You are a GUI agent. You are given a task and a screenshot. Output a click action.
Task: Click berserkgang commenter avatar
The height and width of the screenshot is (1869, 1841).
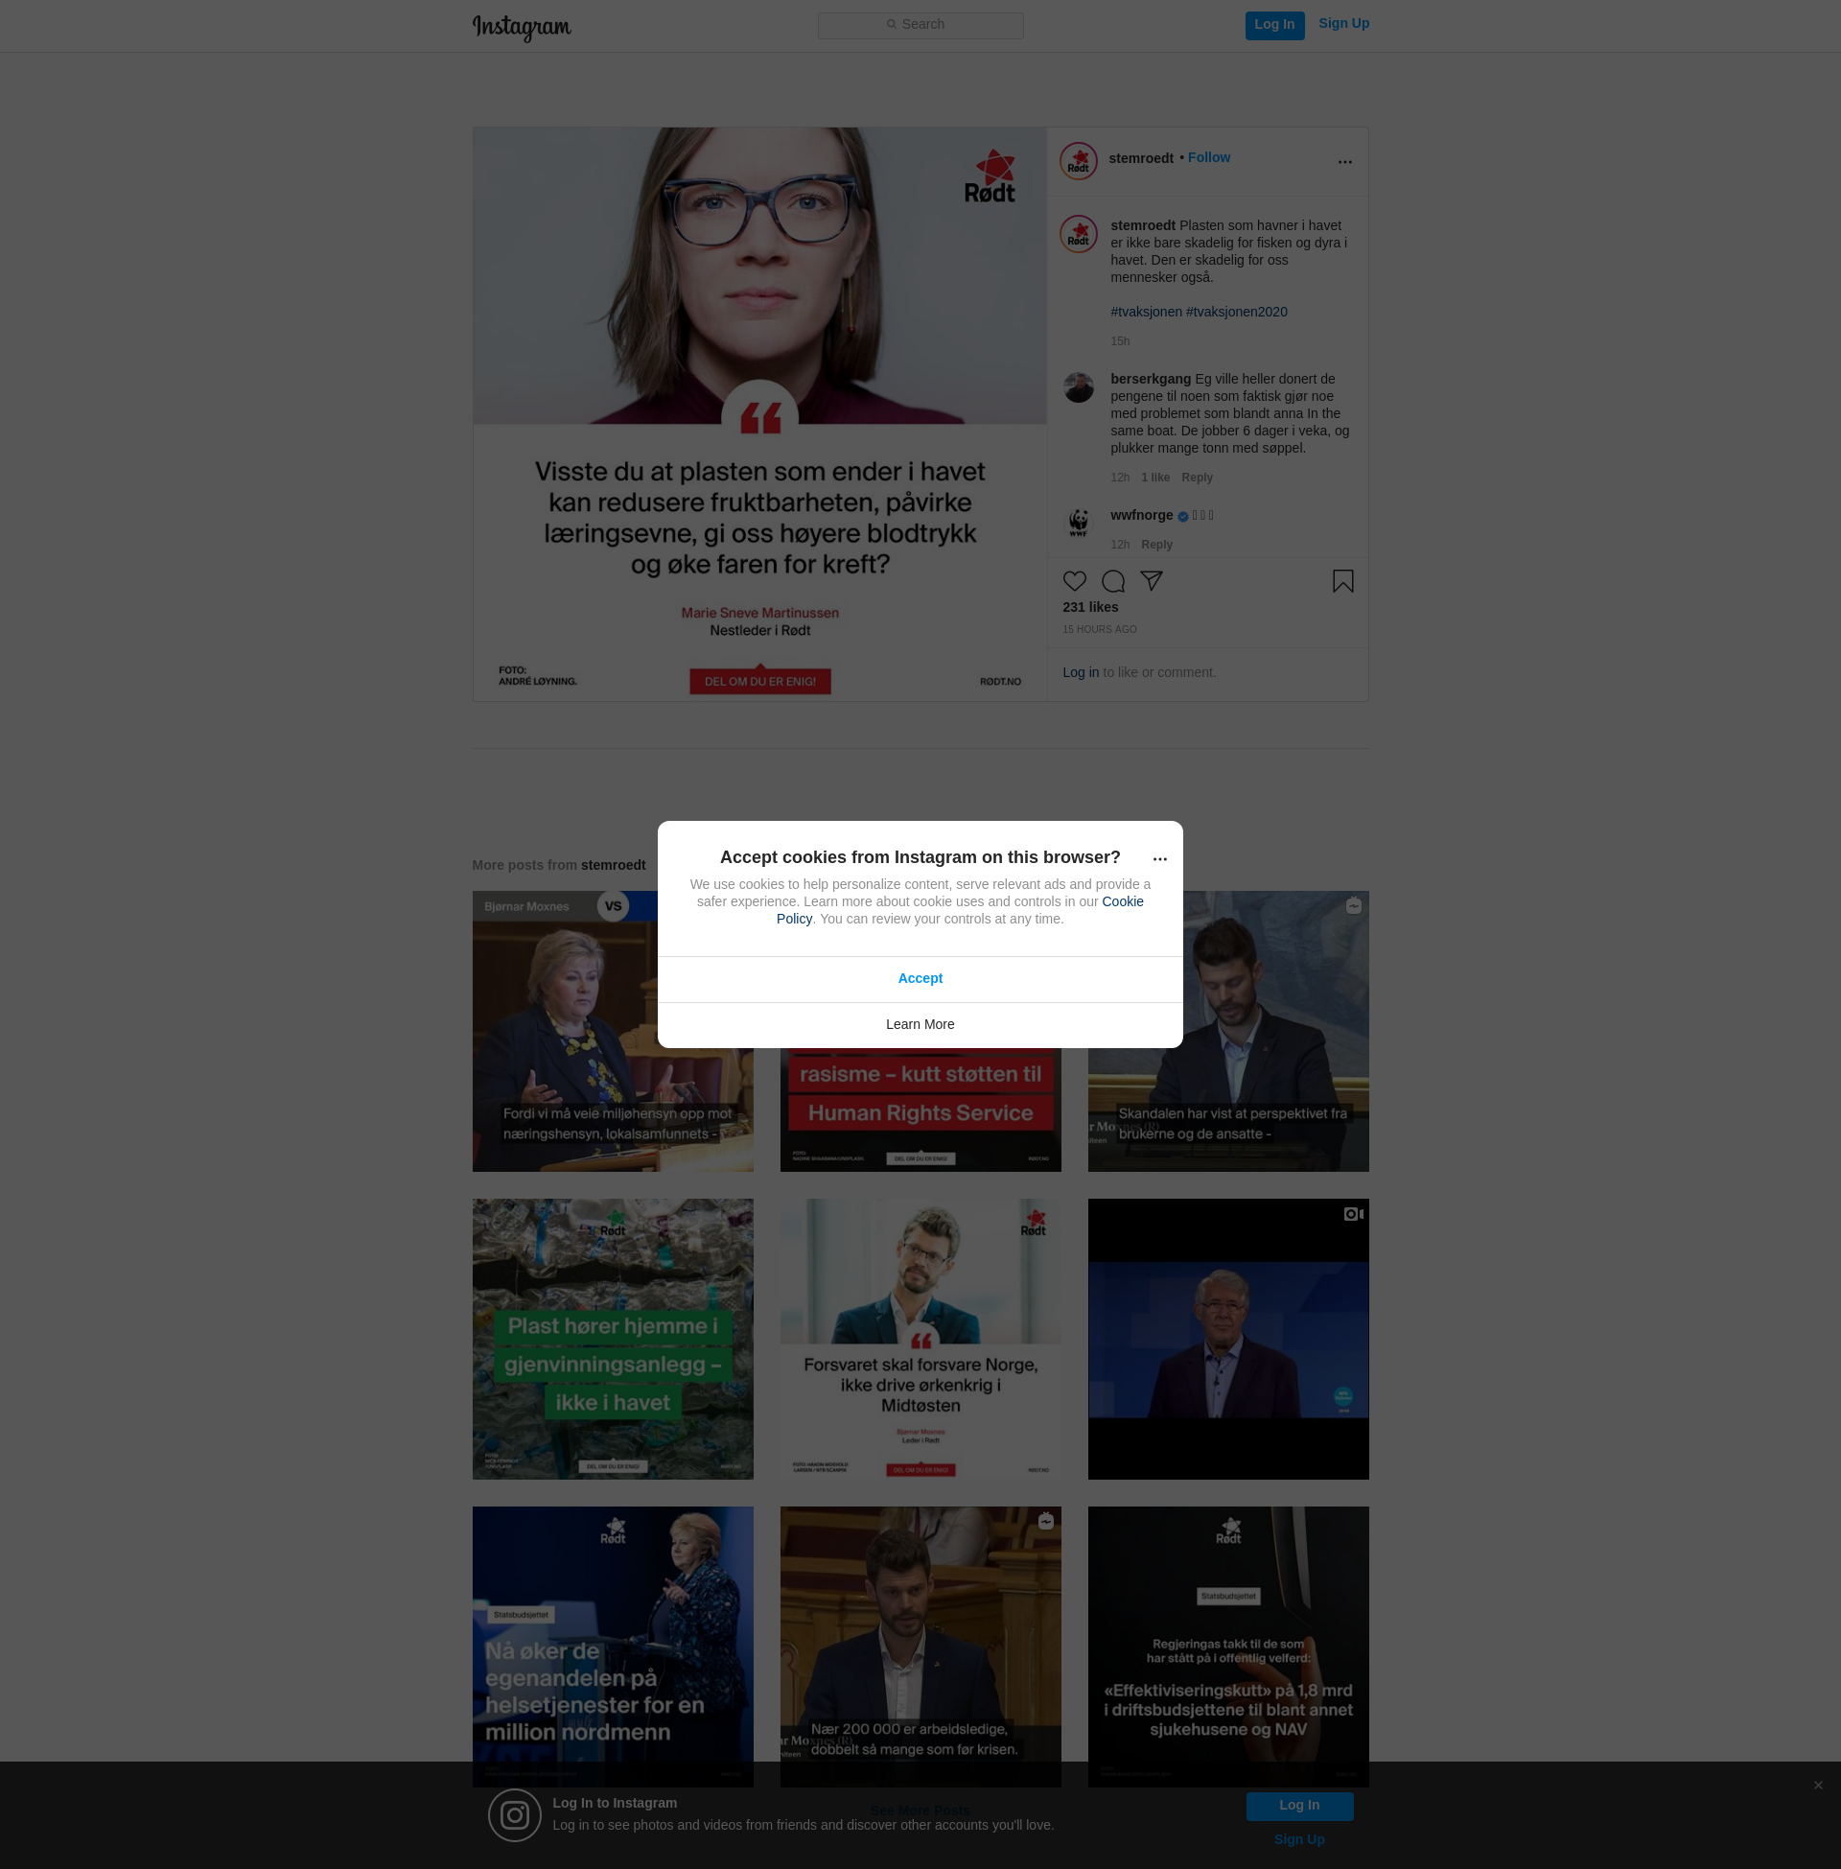1078,387
